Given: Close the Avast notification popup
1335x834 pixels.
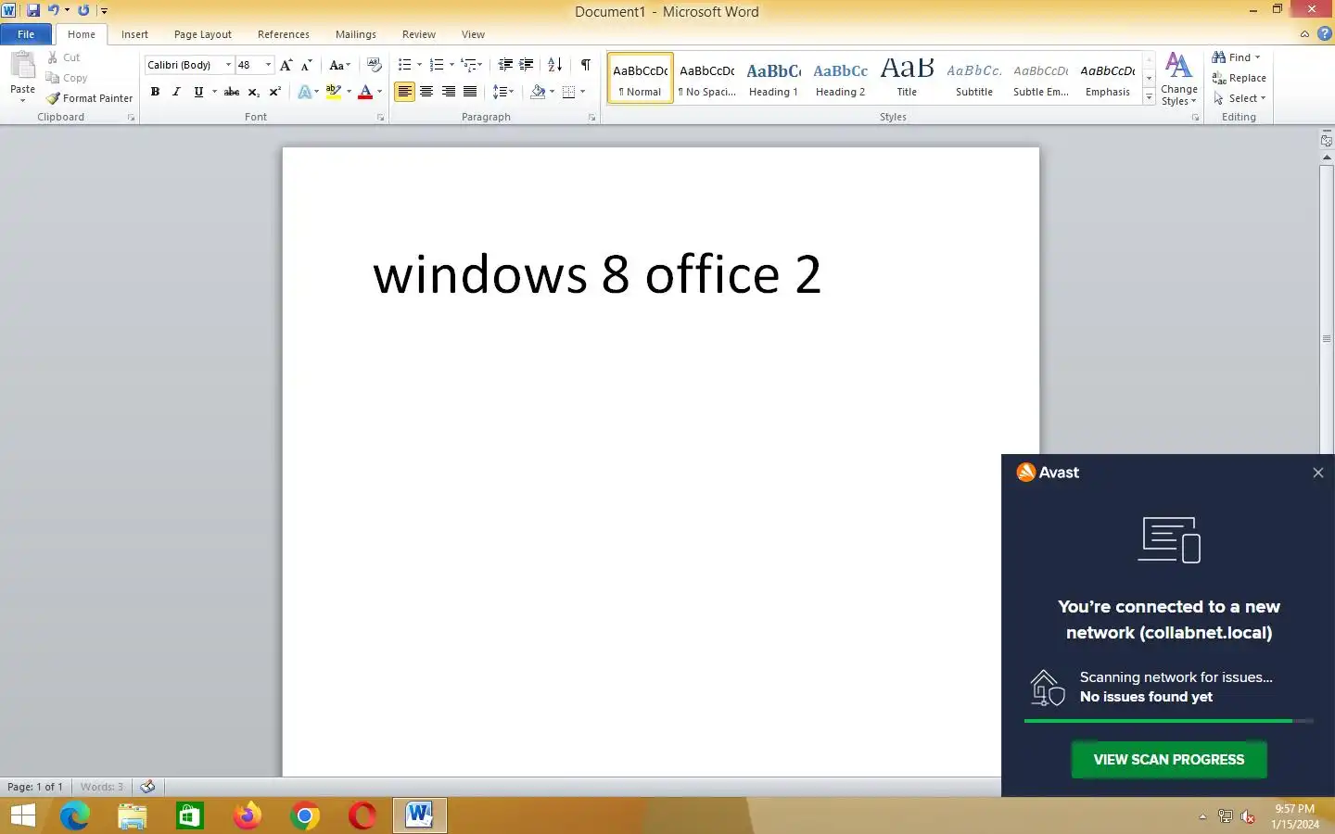Looking at the screenshot, I should click(x=1317, y=473).
